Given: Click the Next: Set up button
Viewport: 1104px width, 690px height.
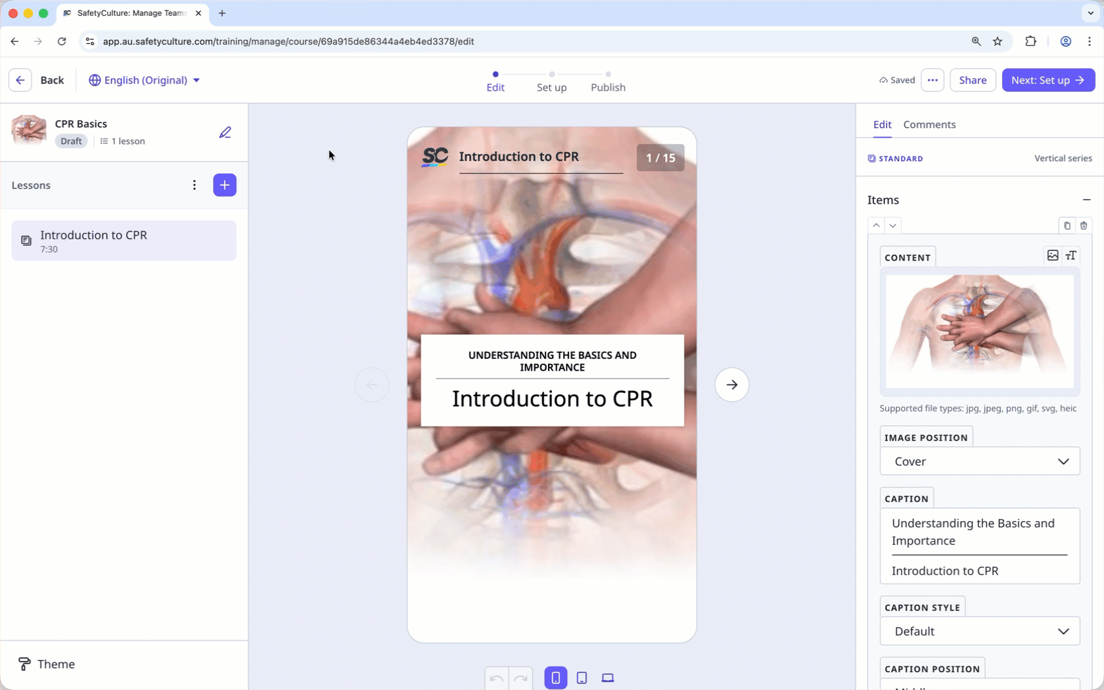Looking at the screenshot, I should pos(1048,80).
